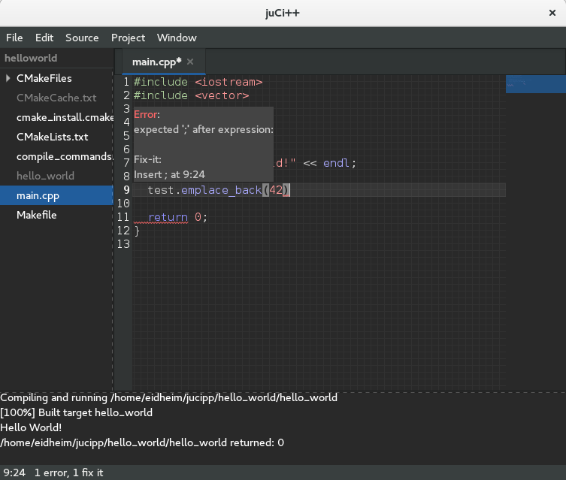Select the main.cpp editor tab
This screenshot has height=480, width=566.
[156, 62]
